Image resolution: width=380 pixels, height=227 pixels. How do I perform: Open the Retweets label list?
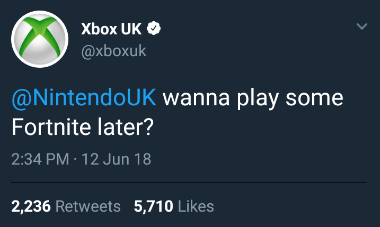88,206
